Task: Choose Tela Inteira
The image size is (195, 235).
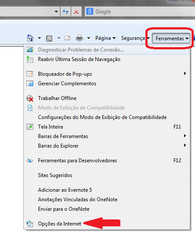Action: tap(107, 127)
